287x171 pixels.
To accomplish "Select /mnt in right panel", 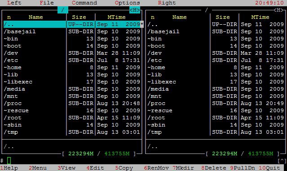I will tap(216, 96).
